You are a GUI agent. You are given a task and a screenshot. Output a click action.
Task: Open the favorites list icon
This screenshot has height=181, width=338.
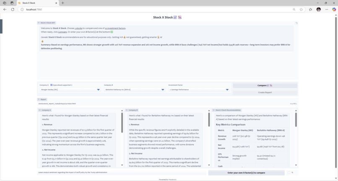point(310,10)
